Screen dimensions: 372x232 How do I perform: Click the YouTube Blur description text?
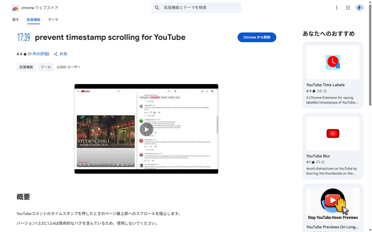click(331, 171)
